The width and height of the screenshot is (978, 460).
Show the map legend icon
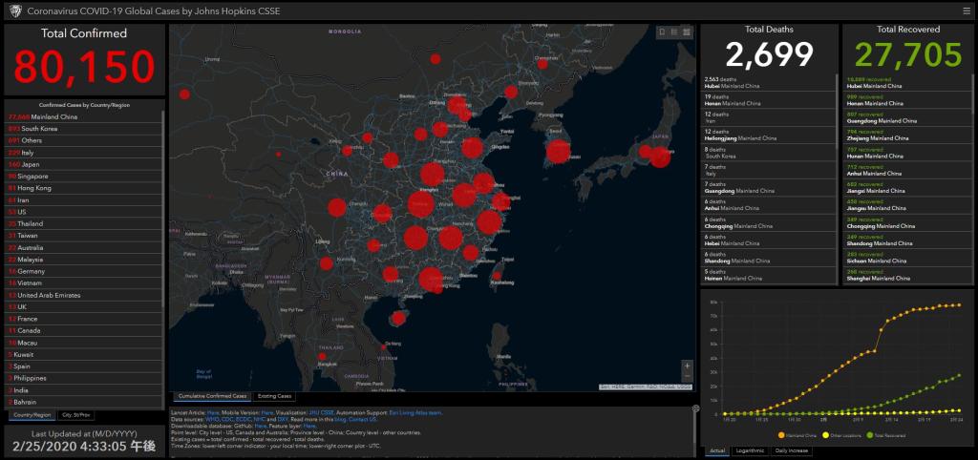pyautogui.click(x=674, y=31)
